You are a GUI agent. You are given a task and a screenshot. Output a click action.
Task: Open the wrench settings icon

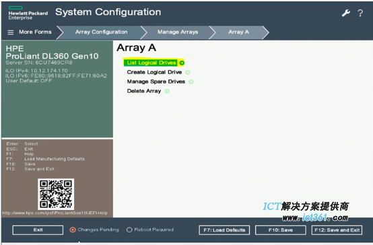(346, 13)
